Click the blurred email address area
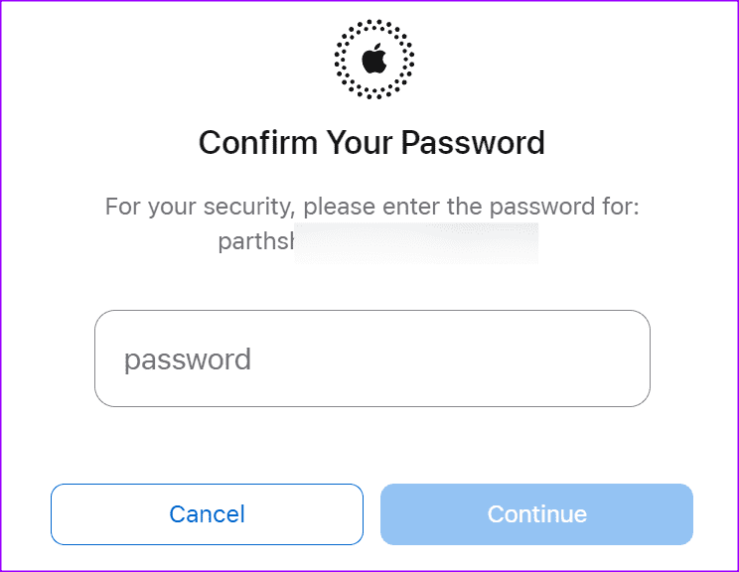The width and height of the screenshot is (739, 572). pos(416,242)
